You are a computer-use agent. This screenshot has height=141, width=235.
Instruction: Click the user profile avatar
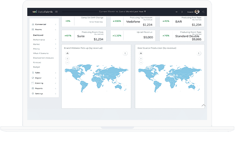coord(197,12)
